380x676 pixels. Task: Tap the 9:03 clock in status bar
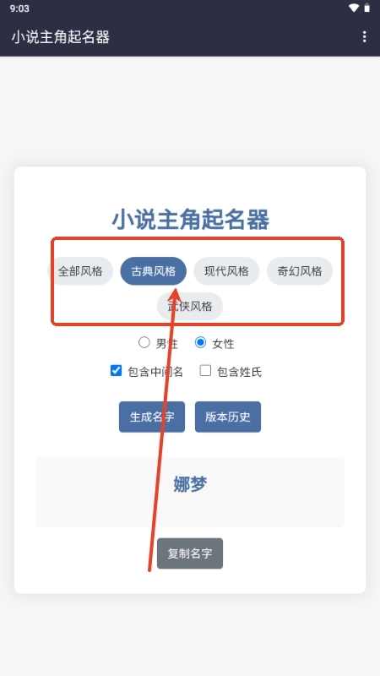click(19, 8)
